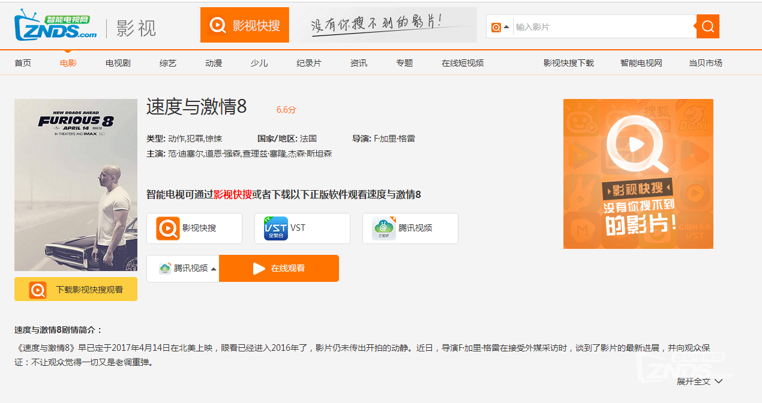Image resolution: width=762 pixels, height=403 pixels.
Task: Click the orange search magnifier button
Action: coord(708,26)
